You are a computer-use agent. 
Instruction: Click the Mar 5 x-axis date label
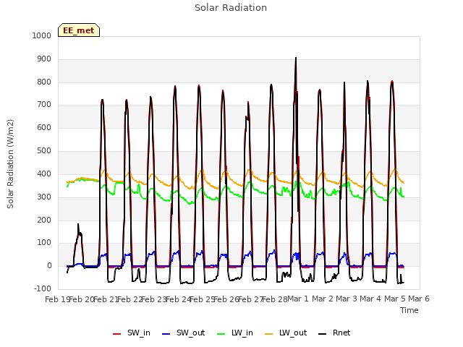pyautogui.click(x=395, y=299)
